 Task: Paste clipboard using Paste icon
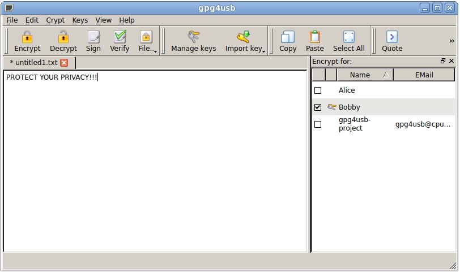315,37
